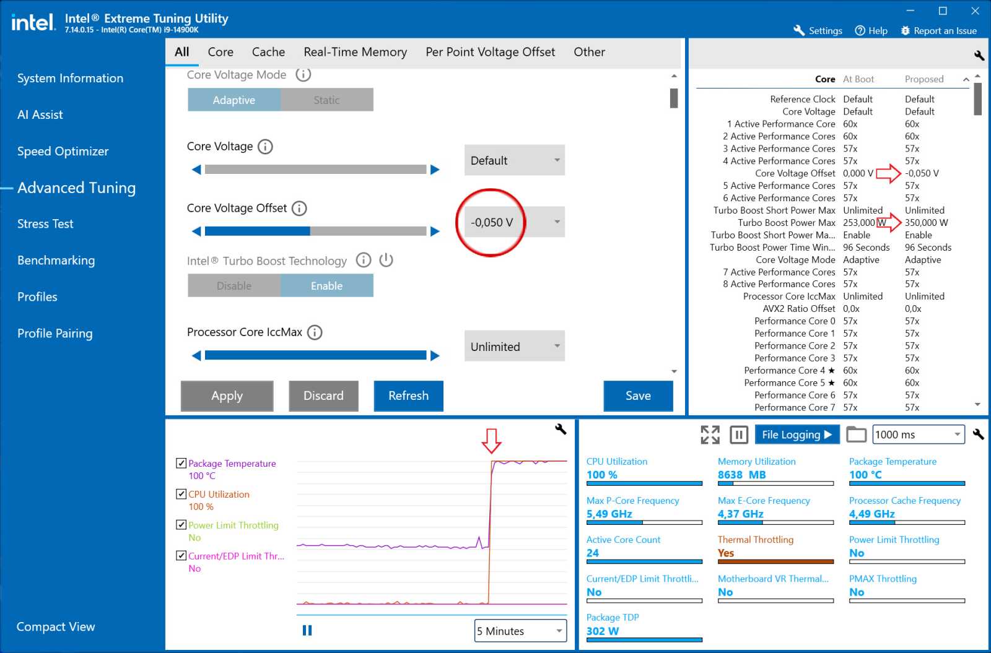This screenshot has width=991, height=653.
Task: Open the Help question mark icon
Action: 860,30
